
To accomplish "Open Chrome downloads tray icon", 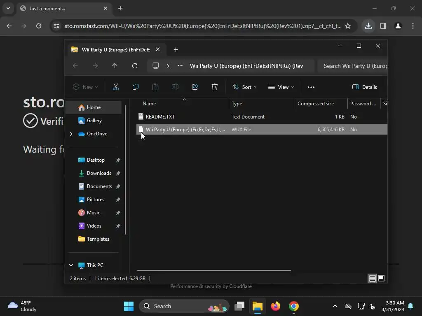I will click(x=368, y=26).
